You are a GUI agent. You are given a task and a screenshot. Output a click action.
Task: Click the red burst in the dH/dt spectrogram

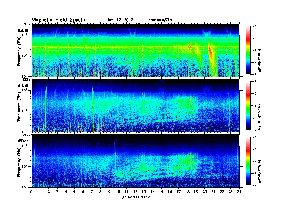tap(211, 54)
